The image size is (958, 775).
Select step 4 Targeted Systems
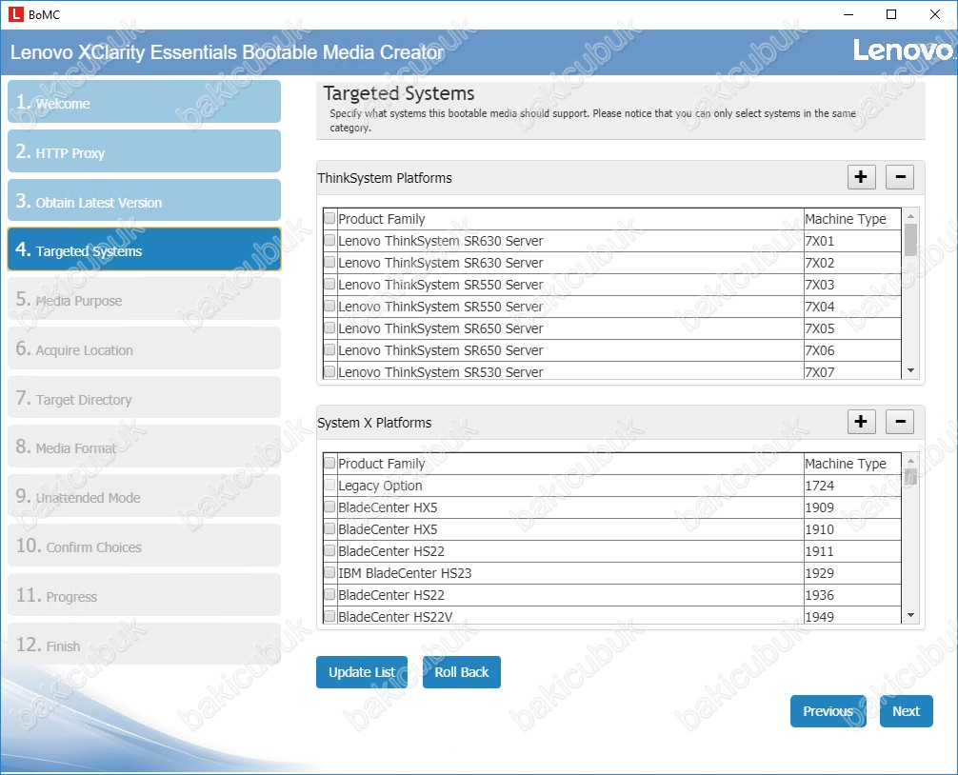(x=144, y=249)
